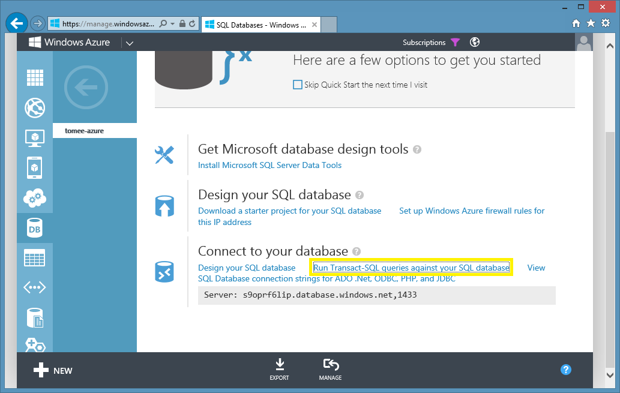Open the database report icon in sidebar

(35, 318)
